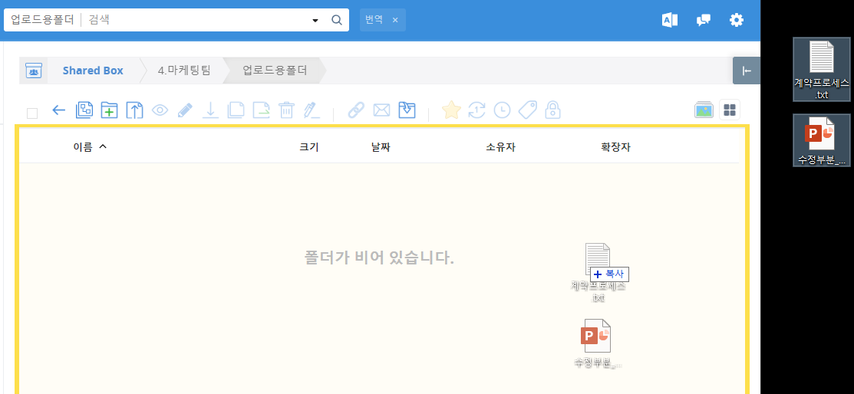The width and height of the screenshot is (854, 394).
Task: Switch to the thumbnail image view
Action: coord(704,110)
